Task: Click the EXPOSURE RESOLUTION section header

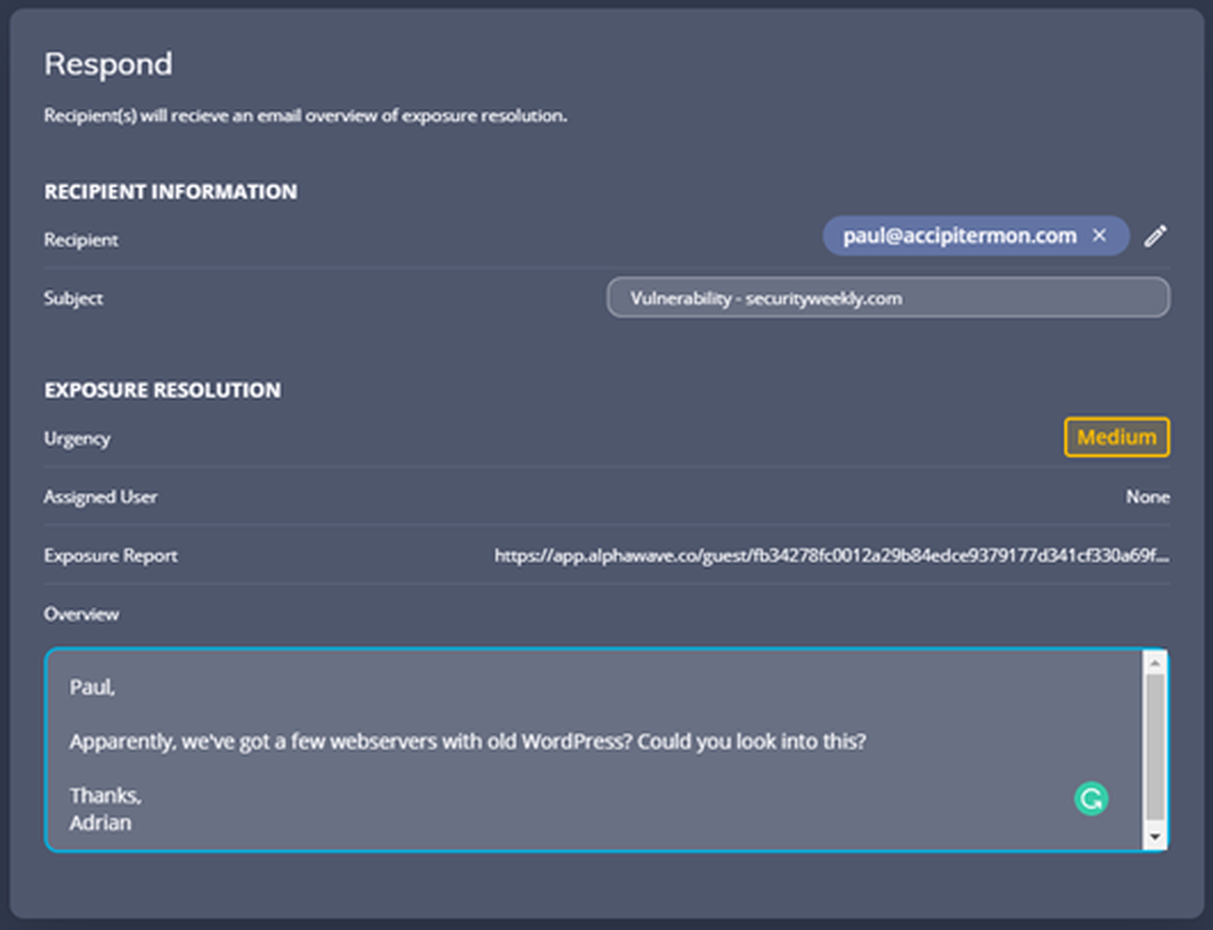Action: 162,390
